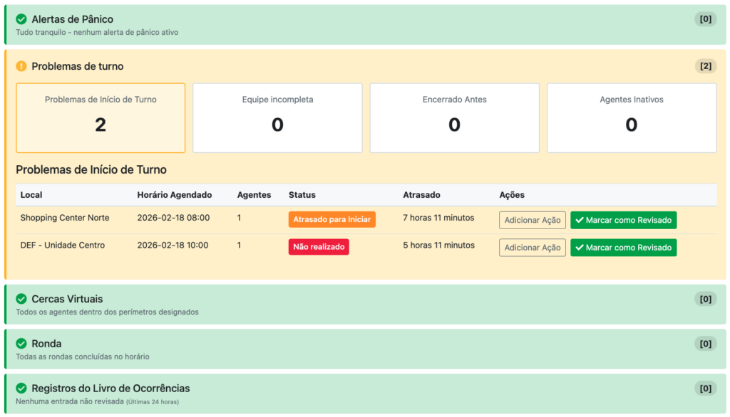Click the [2] count badge on Problemas de turno
The height and width of the screenshot is (417, 730).
[x=705, y=66]
